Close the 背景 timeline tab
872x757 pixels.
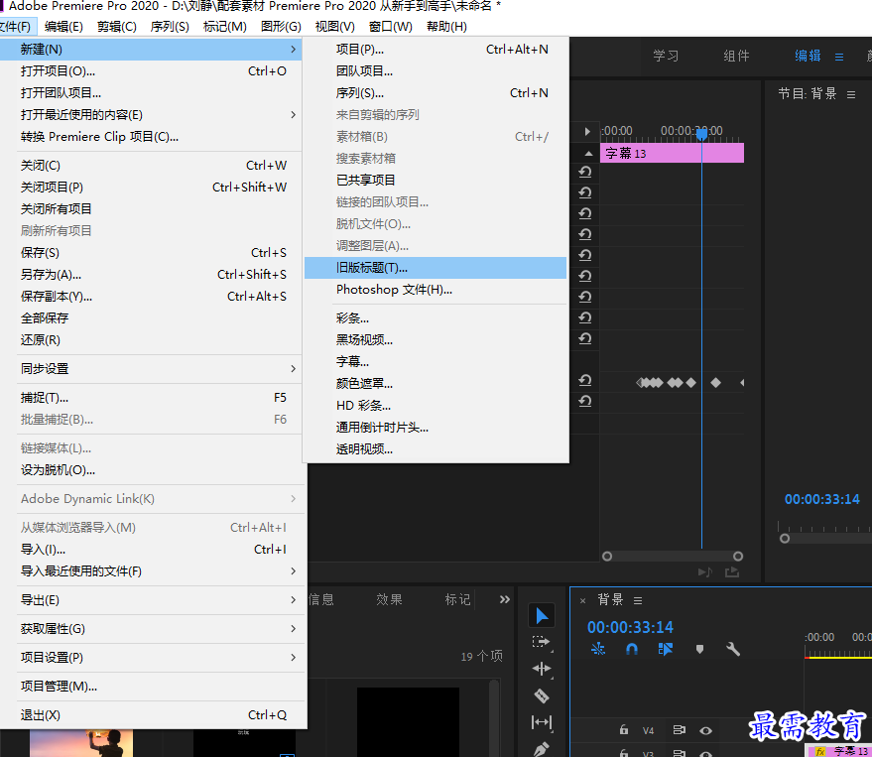(x=582, y=600)
